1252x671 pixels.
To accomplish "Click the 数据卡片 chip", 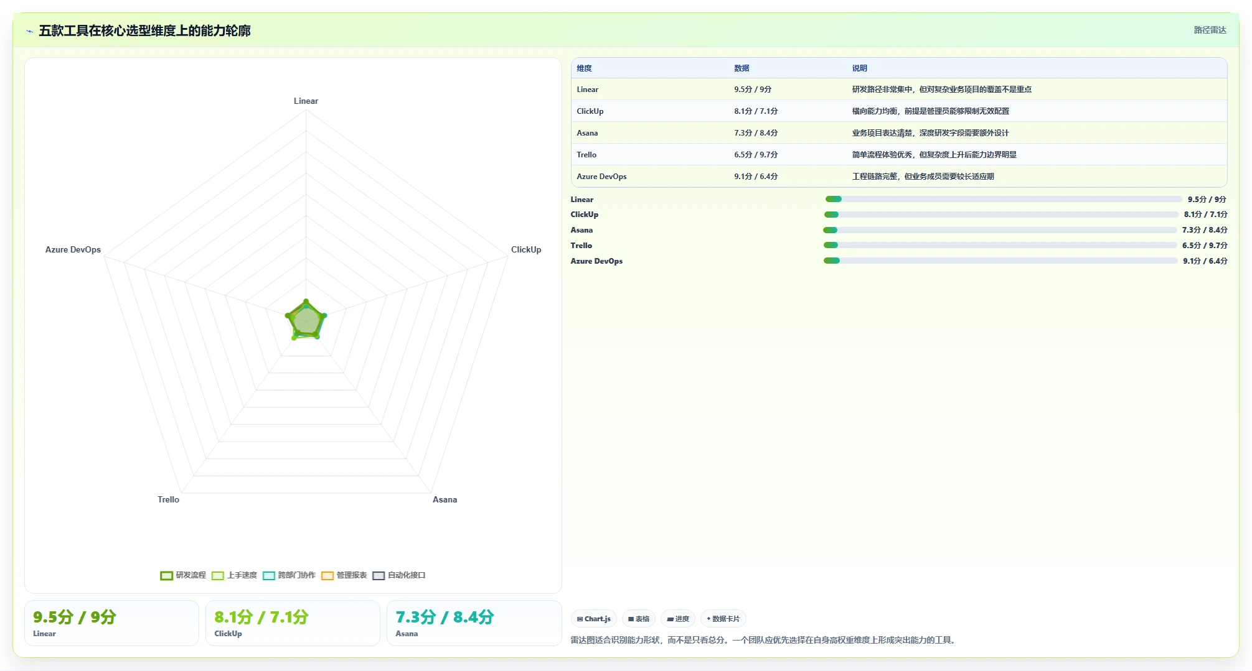I will pos(723,619).
